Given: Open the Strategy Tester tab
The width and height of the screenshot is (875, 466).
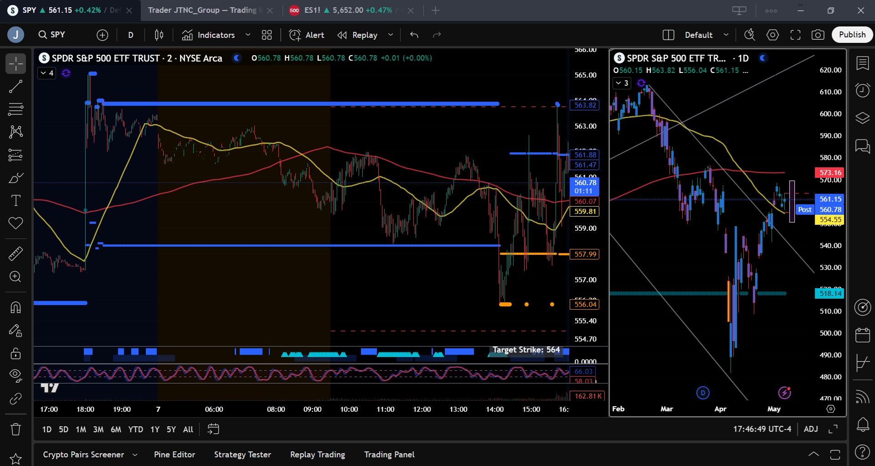Looking at the screenshot, I should pyautogui.click(x=242, y=455).
